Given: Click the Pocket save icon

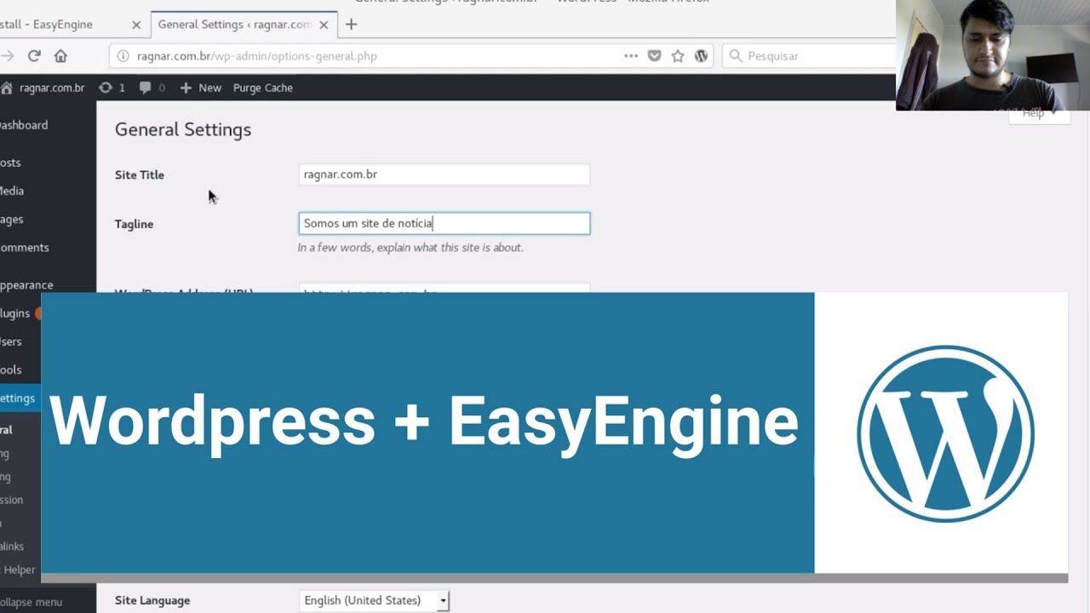Looking at the screenshot, I should [x=654, y=56].
